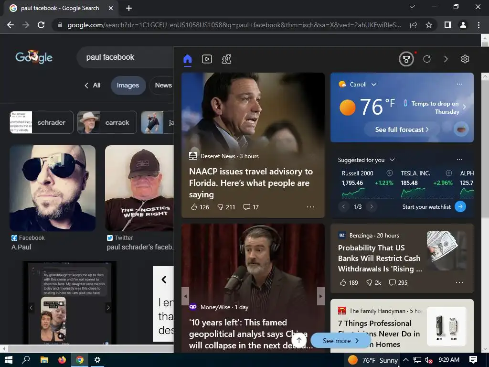
Task: Click previous slide arrow on MoneyWise story
Action: 185,296
